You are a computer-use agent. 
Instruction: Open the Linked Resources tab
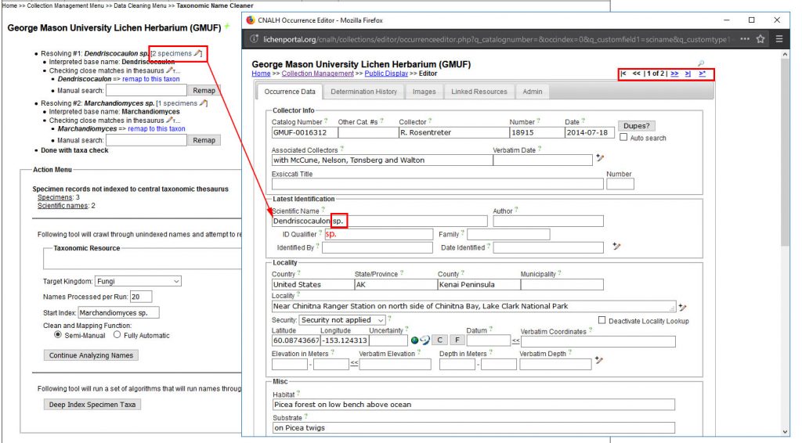(x=479, y=92)
